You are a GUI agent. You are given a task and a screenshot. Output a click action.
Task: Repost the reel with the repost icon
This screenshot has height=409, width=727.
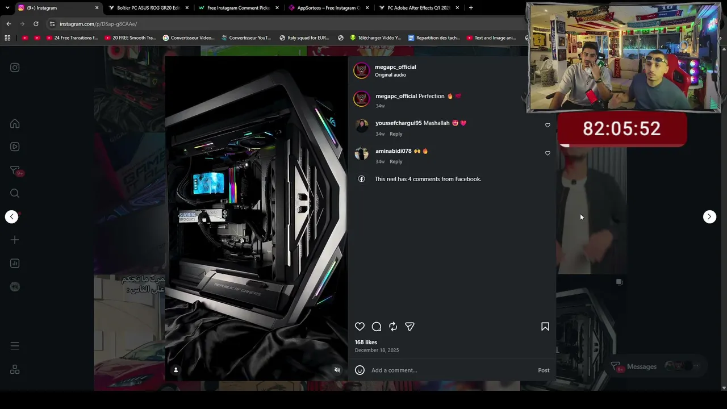coord(393,327)
